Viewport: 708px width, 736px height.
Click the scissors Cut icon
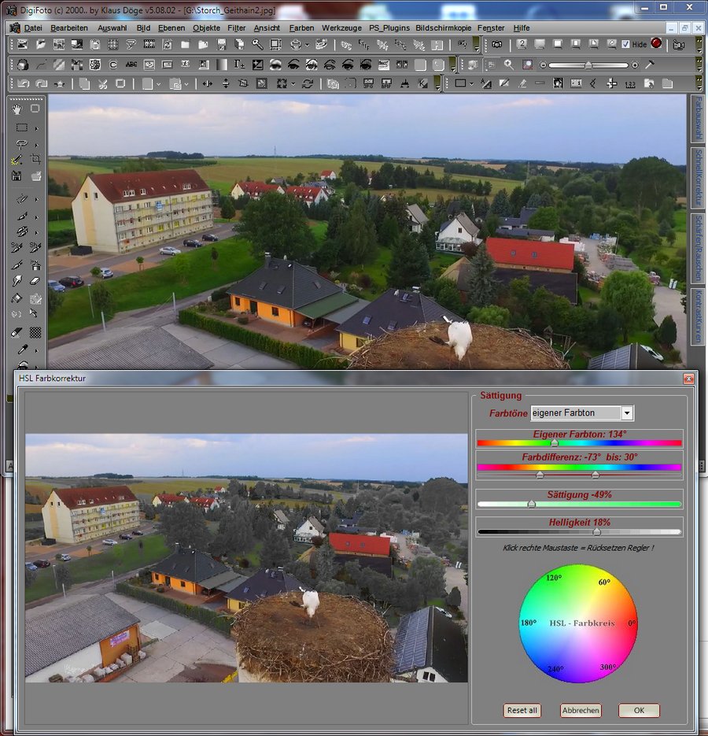tap(102, 83)
